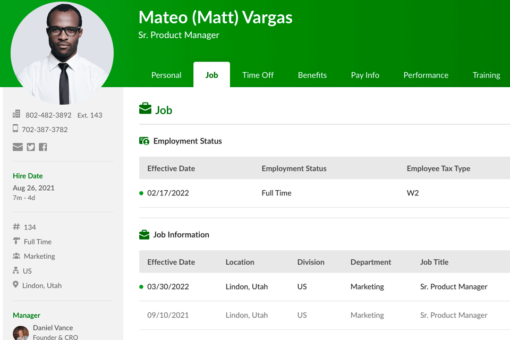Open the Facebook profile icon

tap(43, 147)
